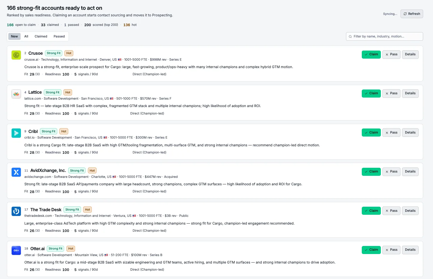The height and width of the screenshot is (279, 433).
Task: Click '33 claimed' stat
Action: [50, 25]
